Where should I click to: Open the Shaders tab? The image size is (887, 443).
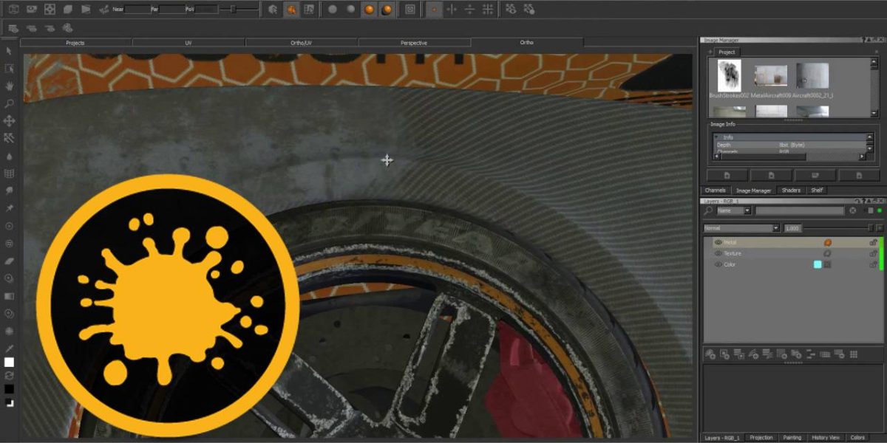pyautogui.click(x=791, y=190)
